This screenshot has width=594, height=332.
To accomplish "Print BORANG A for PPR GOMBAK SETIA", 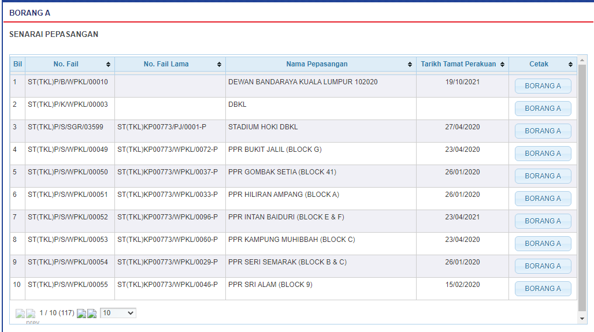I will [x=543, y=176].
